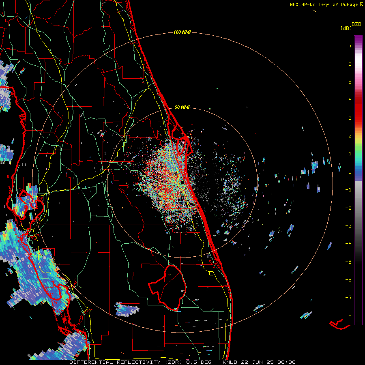Viewport: 365px width, 365px height.
Task: Click the -7 value on color scale
Action: pyautogui.click(x=348, y=298)
